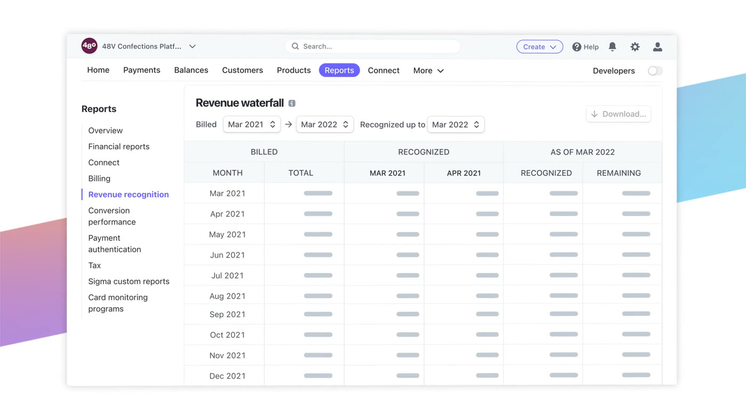746x420 pixels.
Task: Open the Billed end month Mar 2022 selector
Action: 325,124
